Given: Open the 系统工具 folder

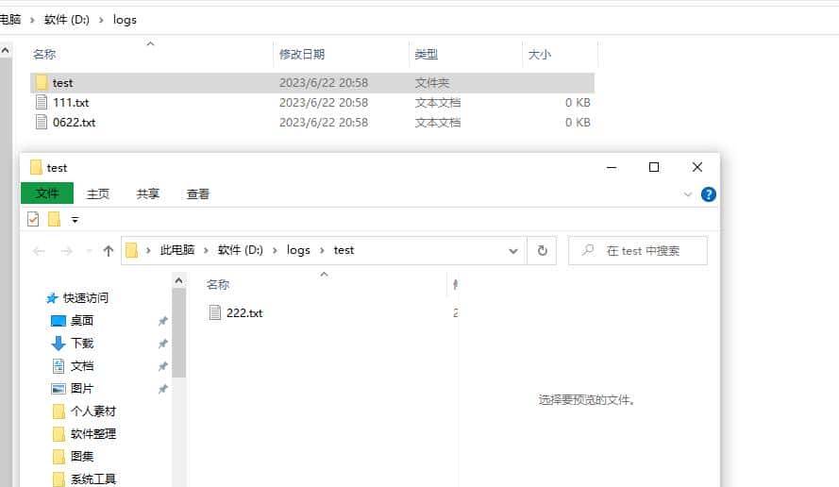Looking at the screenshot, I should [x=85, y=479].
